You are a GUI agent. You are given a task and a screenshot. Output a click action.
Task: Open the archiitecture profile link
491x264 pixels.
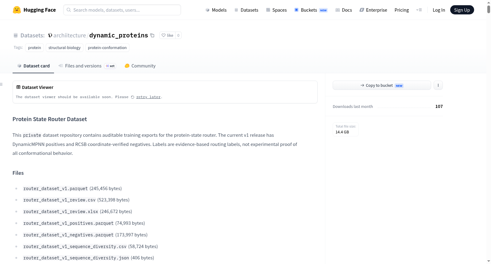[x=70, y=35]
